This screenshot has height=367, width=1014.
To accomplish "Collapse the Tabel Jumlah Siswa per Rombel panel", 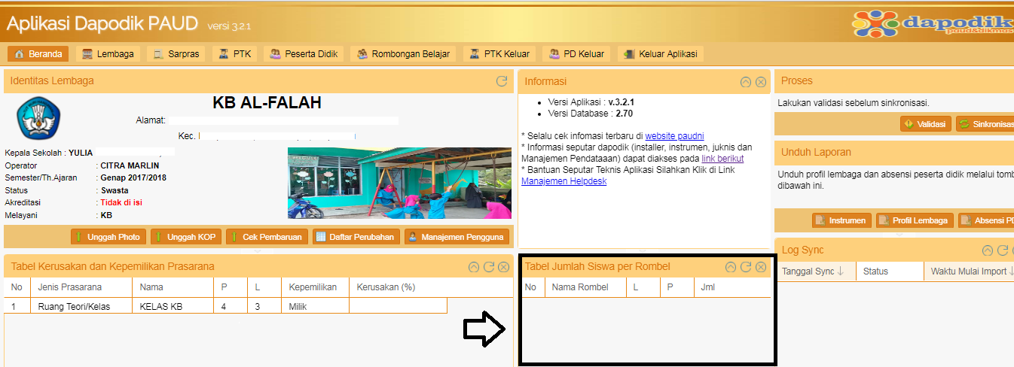I will coord(731,267).
